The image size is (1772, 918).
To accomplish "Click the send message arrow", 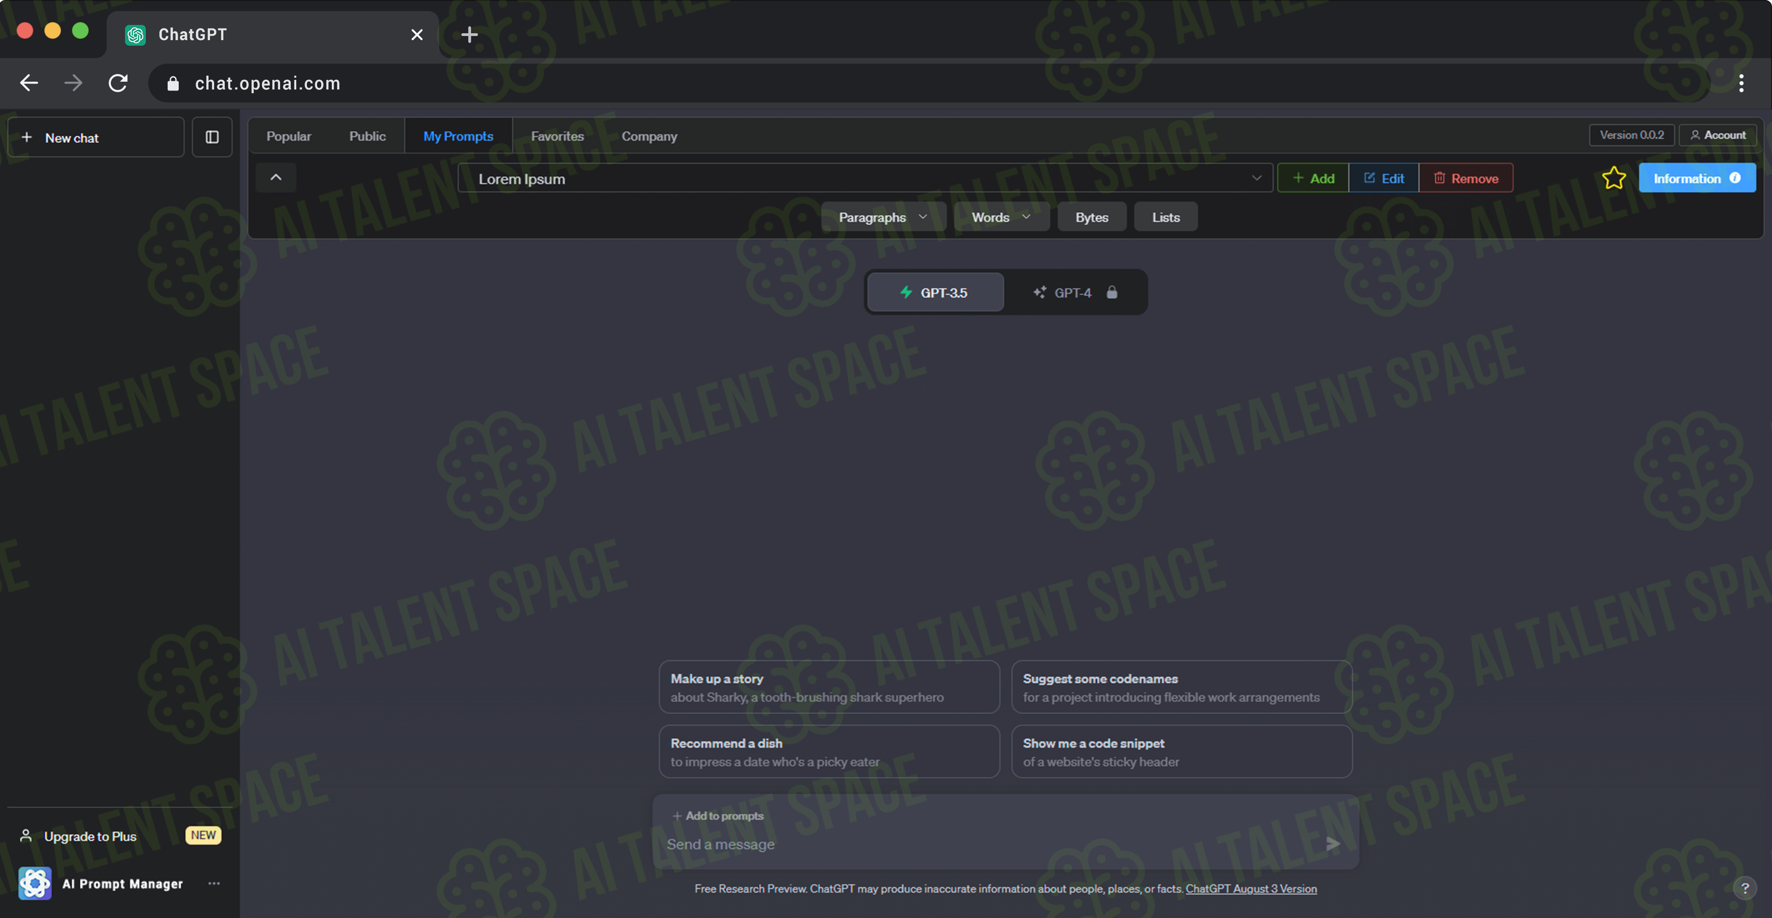I will click(1332, 844).
